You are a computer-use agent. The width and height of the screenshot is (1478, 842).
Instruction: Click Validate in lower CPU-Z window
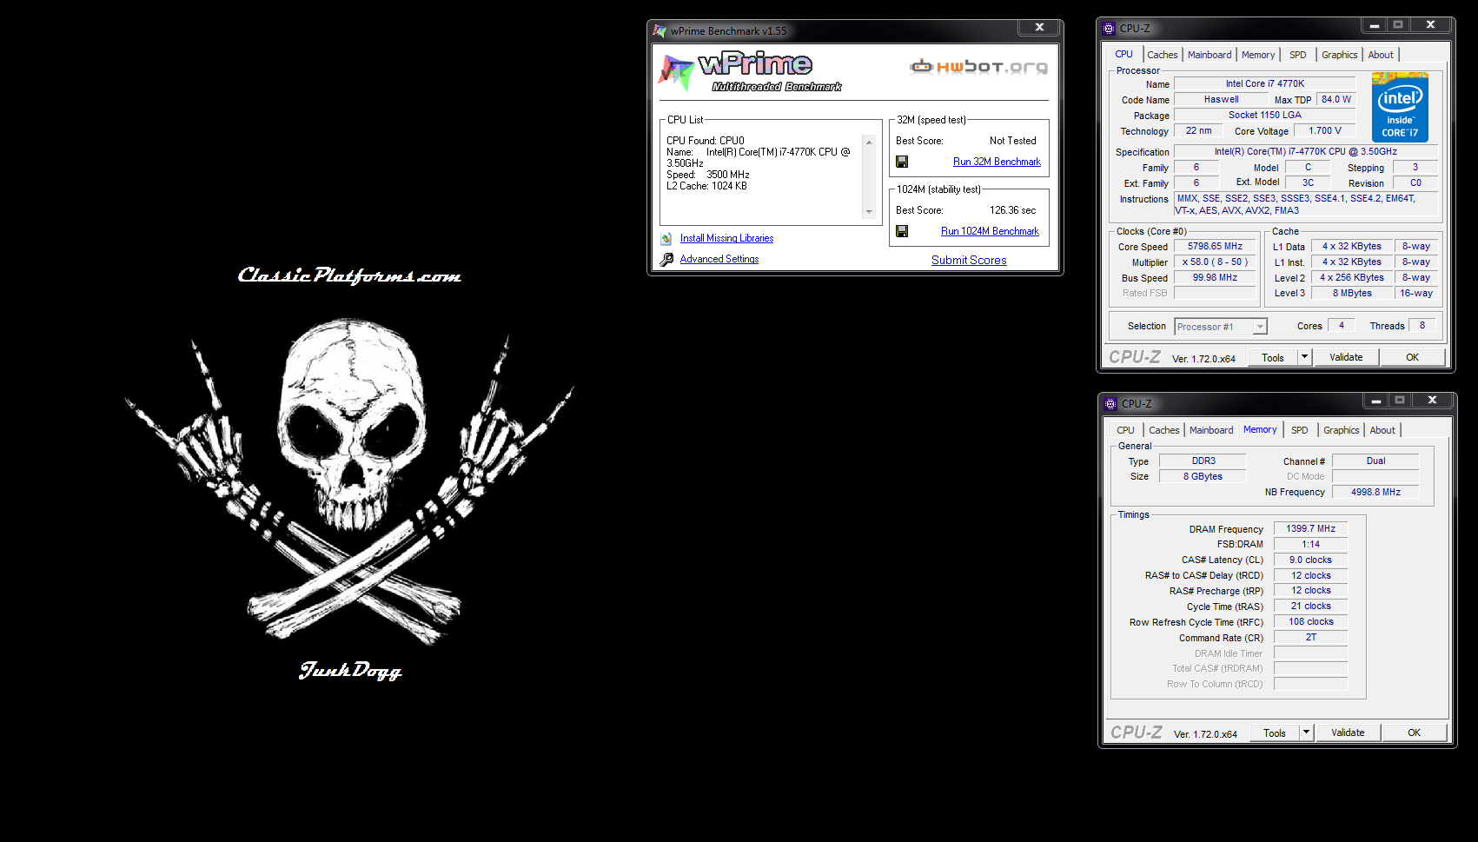(x=1348, y=733)
